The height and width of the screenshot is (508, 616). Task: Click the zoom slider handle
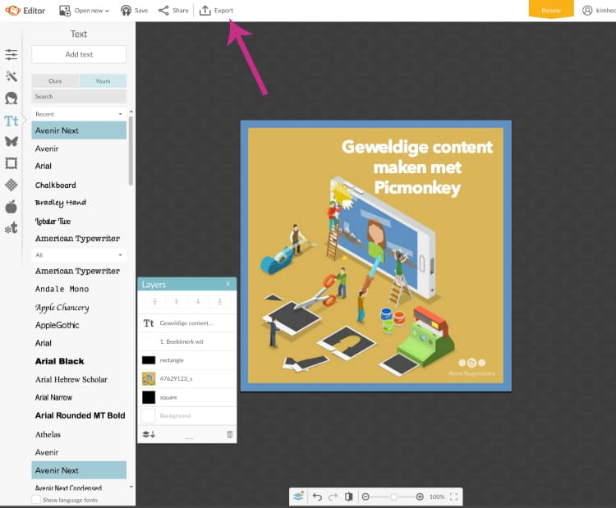pos(394,497)
